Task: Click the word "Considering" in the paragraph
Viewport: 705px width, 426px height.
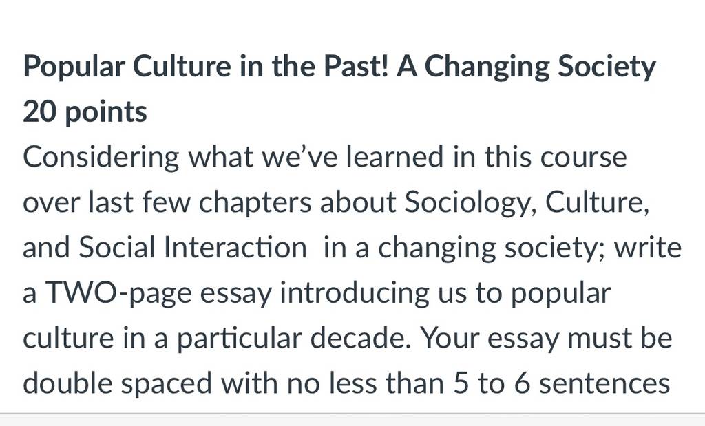Action: point(101,158)
